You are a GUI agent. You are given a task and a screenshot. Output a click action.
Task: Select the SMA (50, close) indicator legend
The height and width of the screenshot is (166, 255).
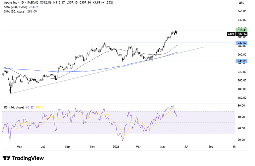[15, 11]
